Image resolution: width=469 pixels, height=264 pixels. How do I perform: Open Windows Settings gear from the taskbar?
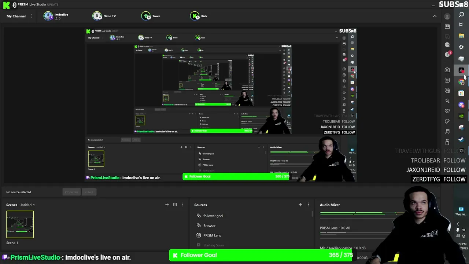pos(461,47)
